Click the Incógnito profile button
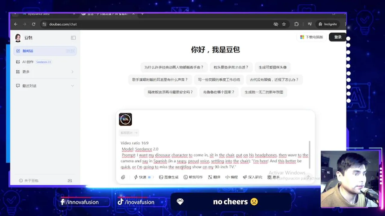This screenshot has width=385, height=216. point(328,24)
